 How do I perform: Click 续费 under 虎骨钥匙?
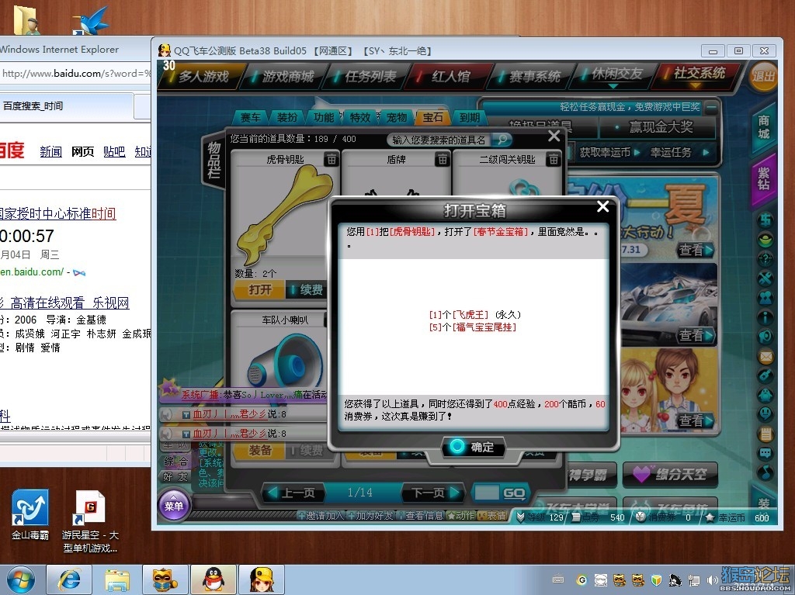[x=307, y=290]
